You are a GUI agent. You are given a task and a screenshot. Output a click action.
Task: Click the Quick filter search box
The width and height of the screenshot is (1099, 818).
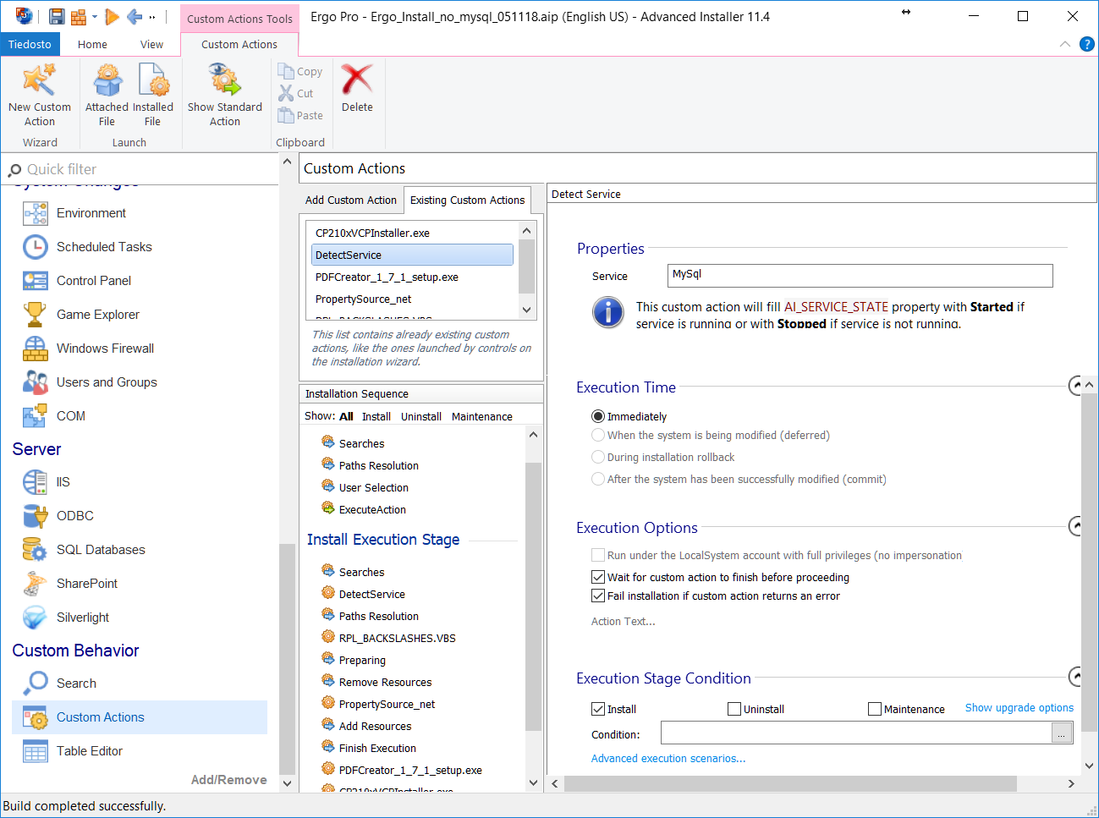[x=140, y=169]
